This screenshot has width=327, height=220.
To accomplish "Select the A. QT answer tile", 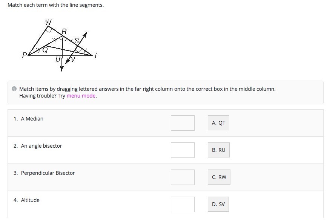I will (x=218, y=123).
